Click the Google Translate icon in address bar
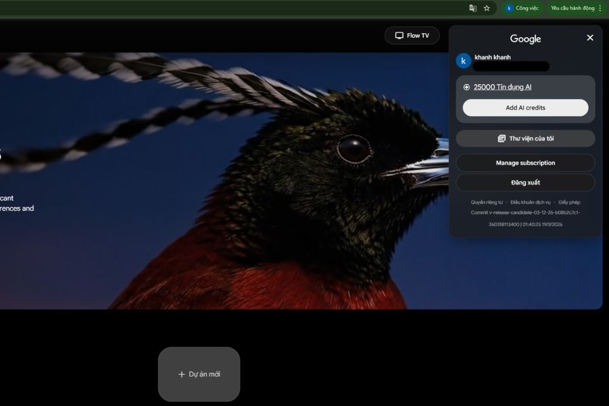The width and height of the screenshot is (609, 406). [473, 8]
